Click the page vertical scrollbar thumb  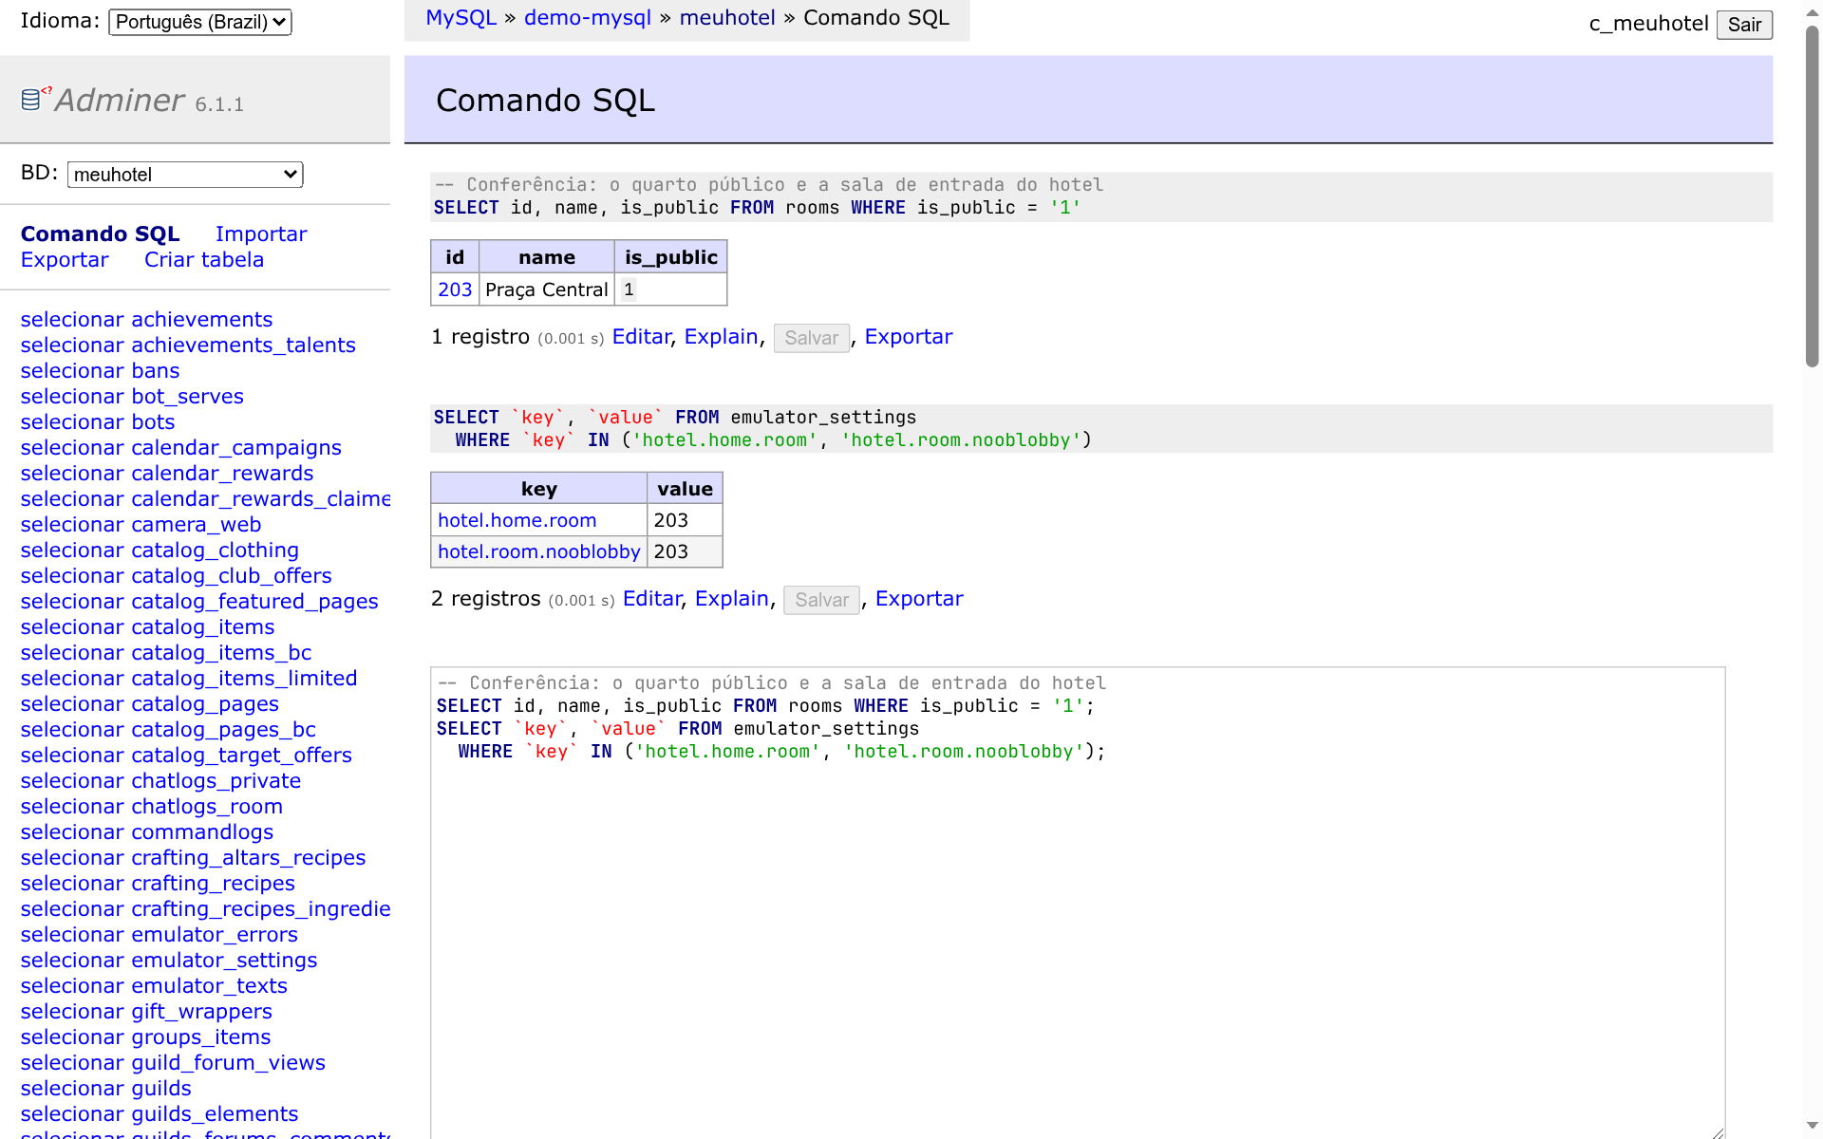[x=1812, y=195]
